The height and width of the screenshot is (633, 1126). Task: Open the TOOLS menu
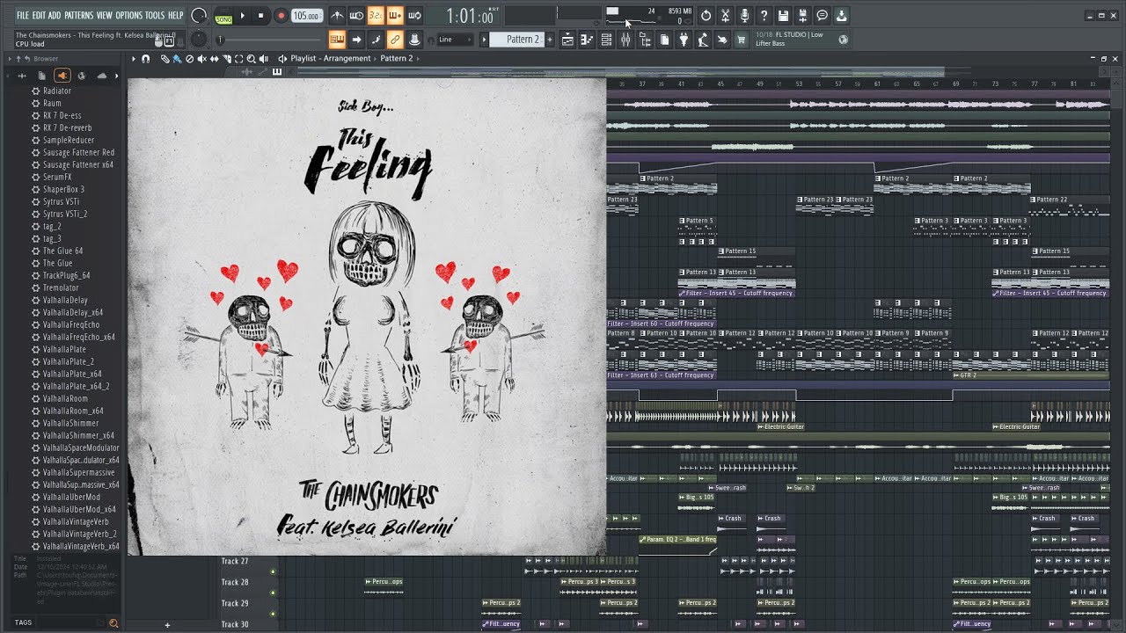click(x=155, y=16)
